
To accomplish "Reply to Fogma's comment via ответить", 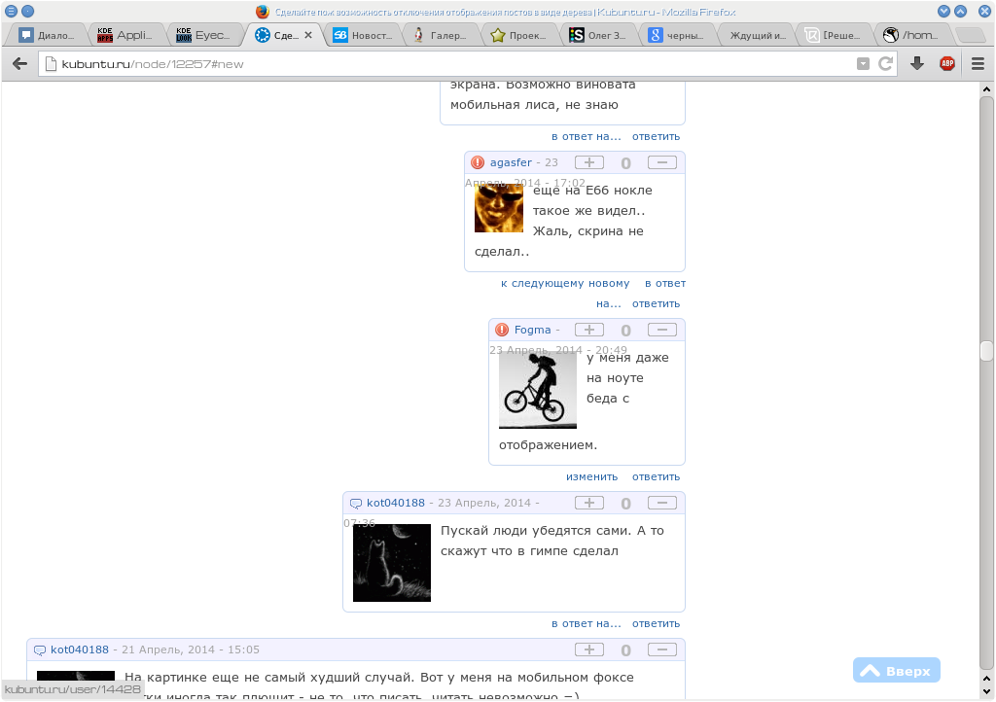I will [656, 476].
